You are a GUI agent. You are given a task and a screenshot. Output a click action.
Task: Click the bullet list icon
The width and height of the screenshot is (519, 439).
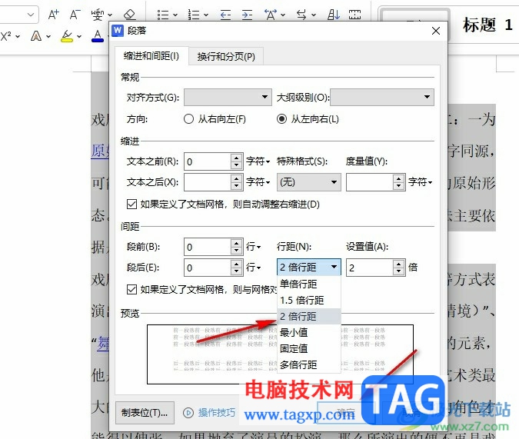click(163, 15)
